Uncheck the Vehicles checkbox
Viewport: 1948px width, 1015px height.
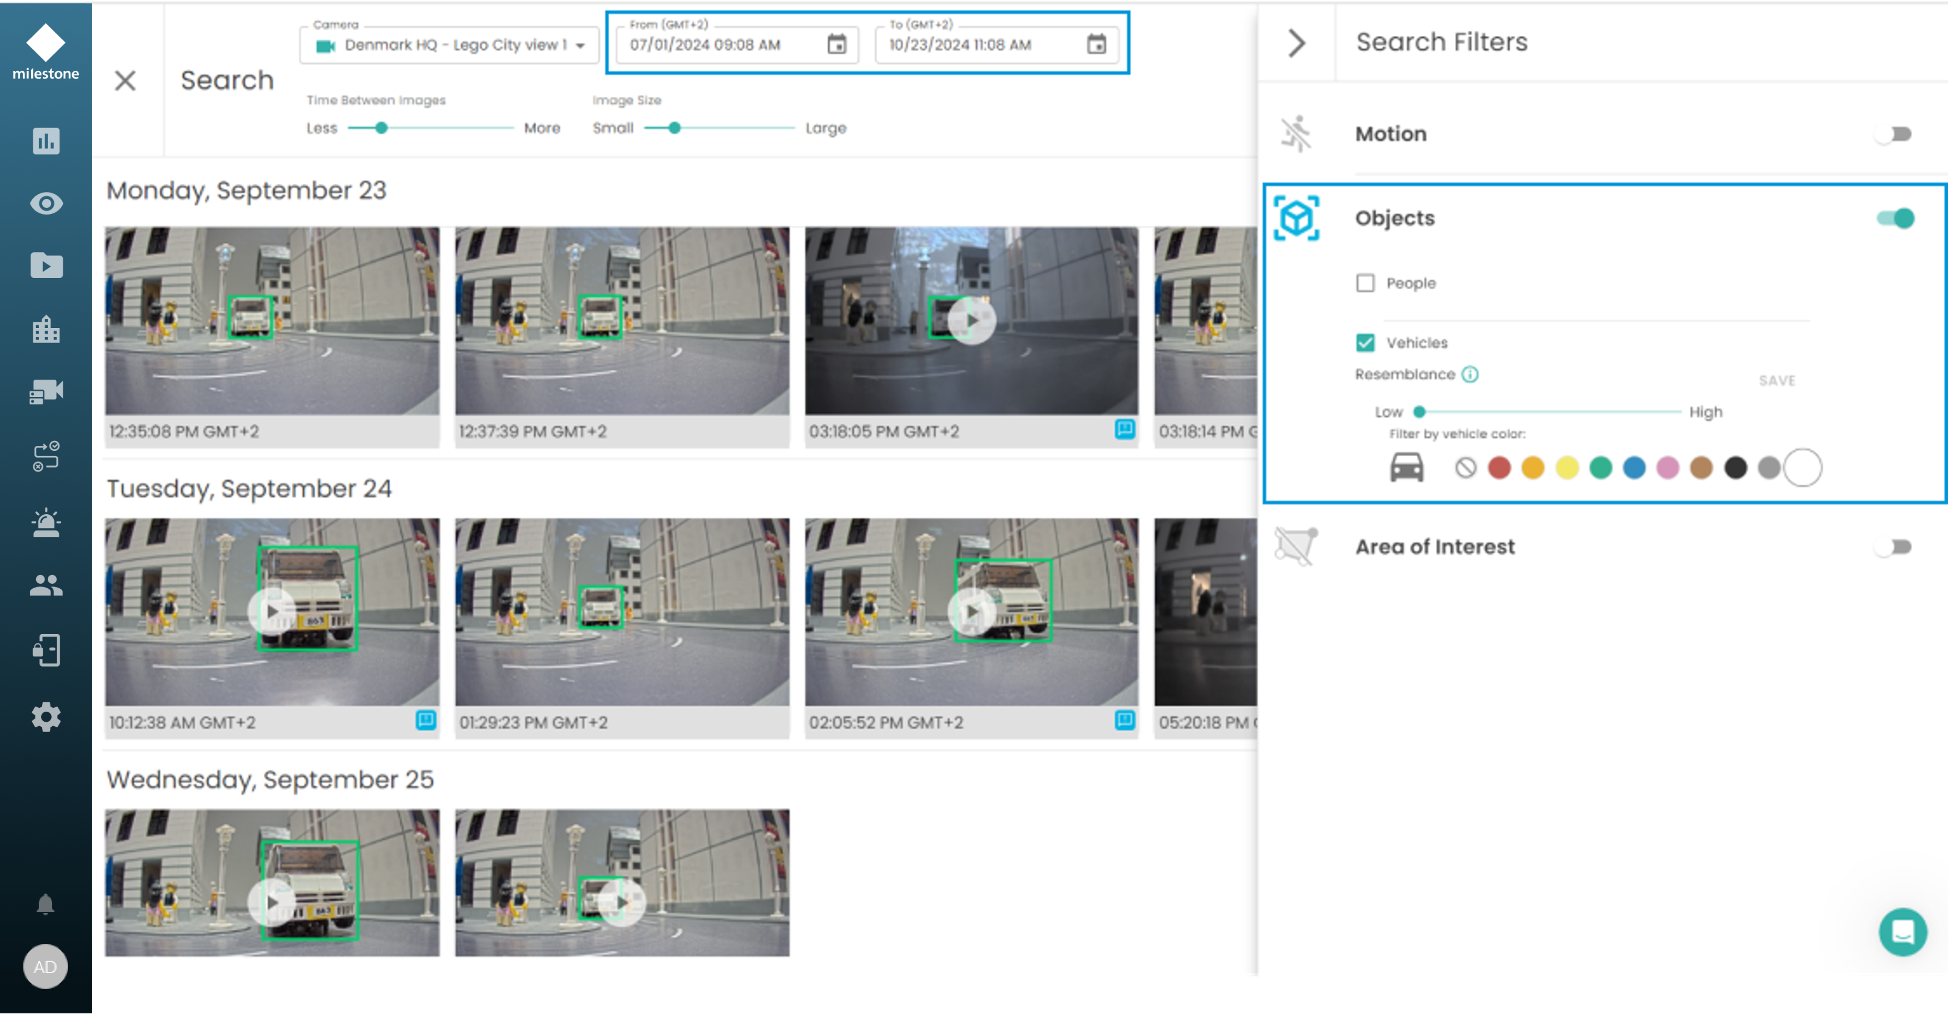click(1365, 343)
